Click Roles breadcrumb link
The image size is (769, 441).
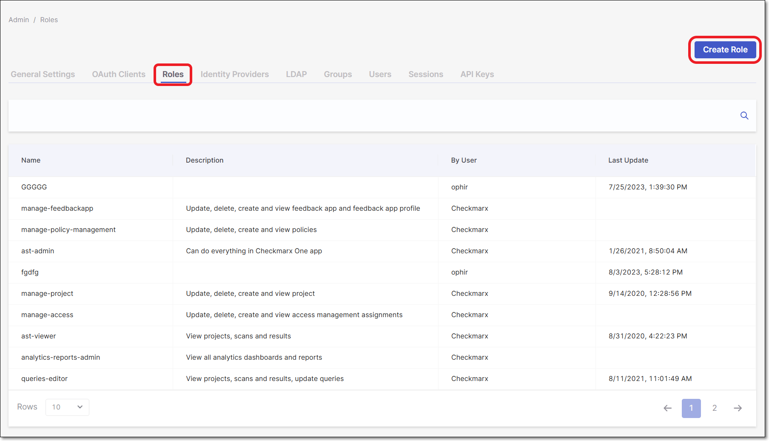pos(49,20)
